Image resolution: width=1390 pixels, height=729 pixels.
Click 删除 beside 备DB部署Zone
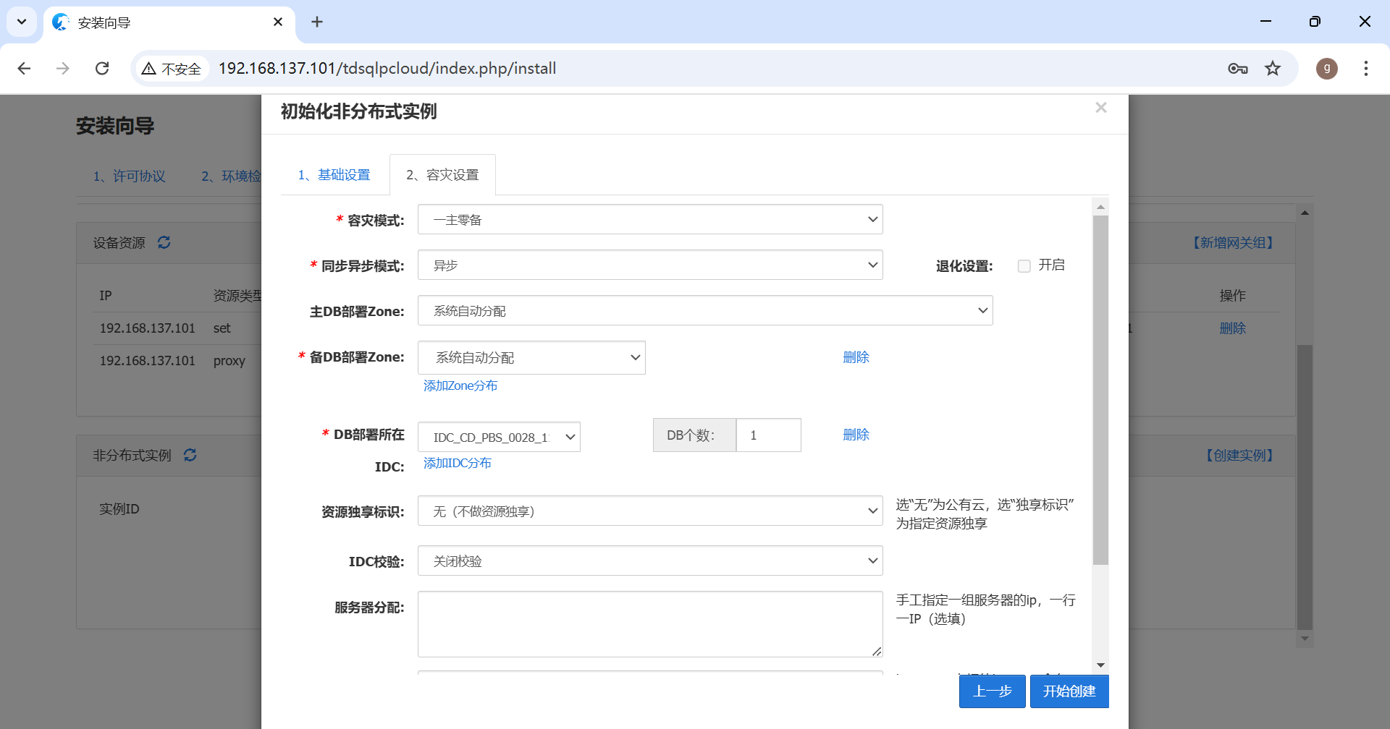tap(856, 357)
